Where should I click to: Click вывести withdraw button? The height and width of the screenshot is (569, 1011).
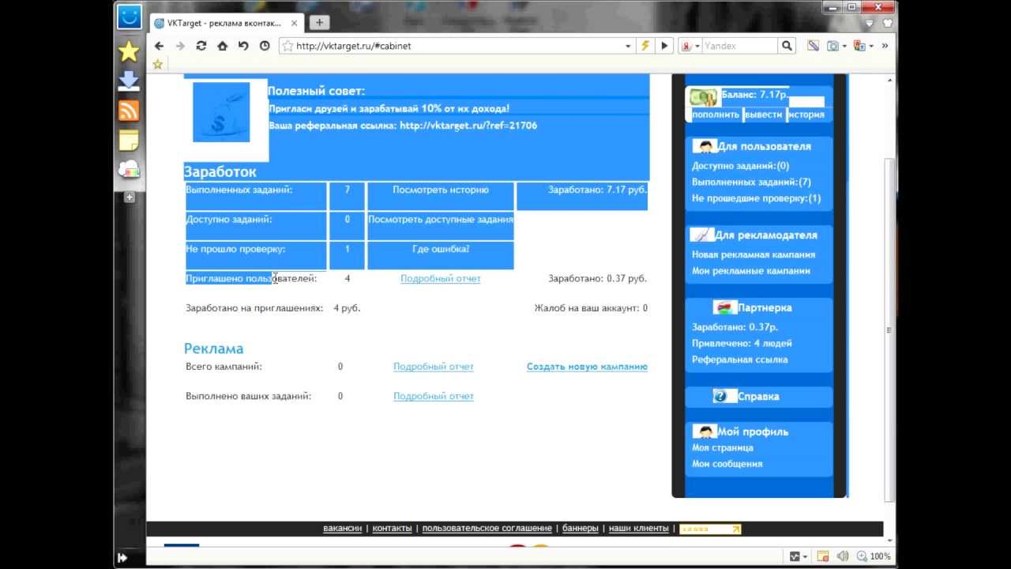tap(763, 115)
